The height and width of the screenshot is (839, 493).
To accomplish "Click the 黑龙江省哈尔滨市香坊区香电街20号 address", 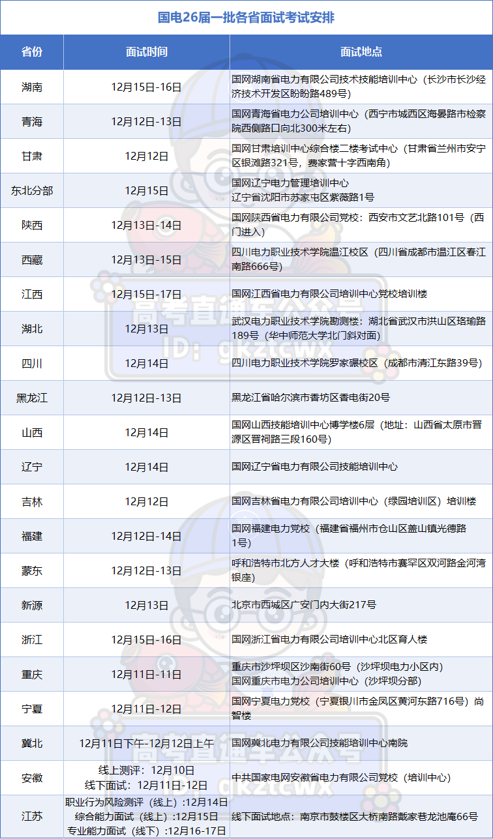I will click(x=311, y=398).
